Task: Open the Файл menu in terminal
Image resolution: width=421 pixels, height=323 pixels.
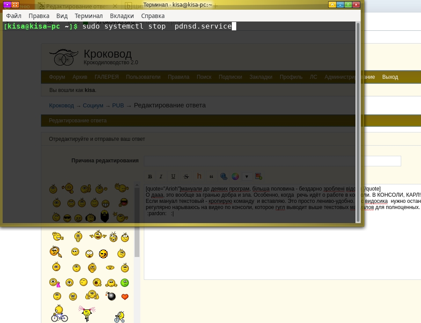Action: (x=14, y=16)
